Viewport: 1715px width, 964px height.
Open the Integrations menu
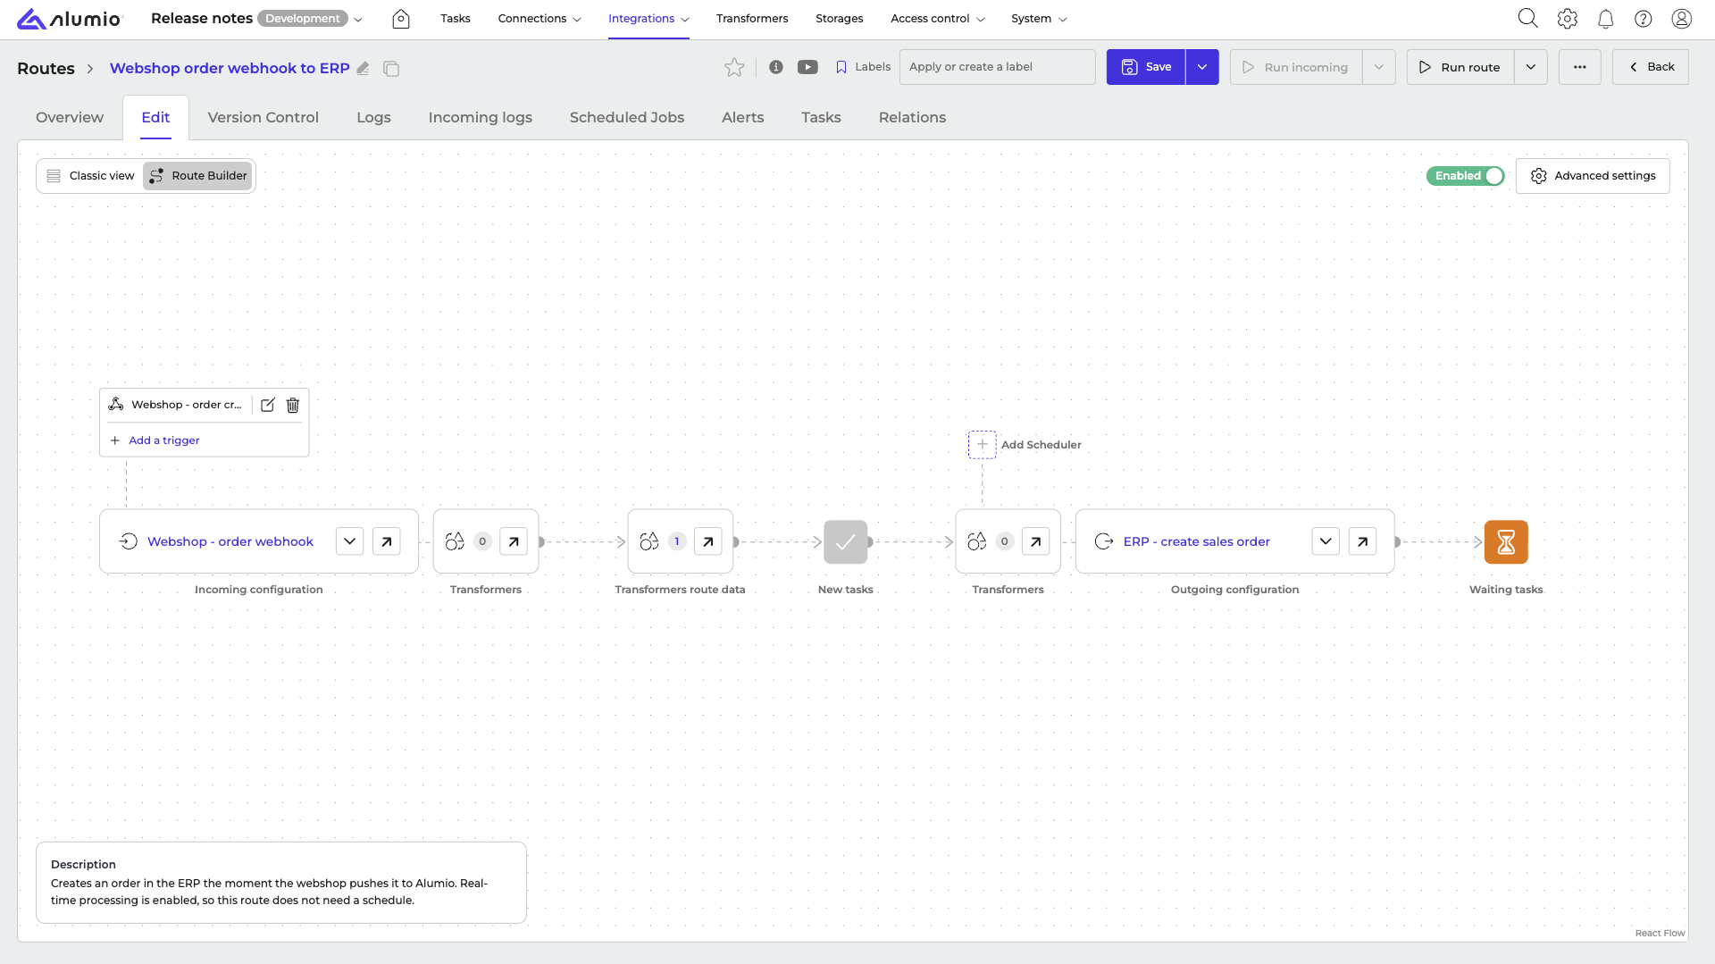(x=648, y=19)
